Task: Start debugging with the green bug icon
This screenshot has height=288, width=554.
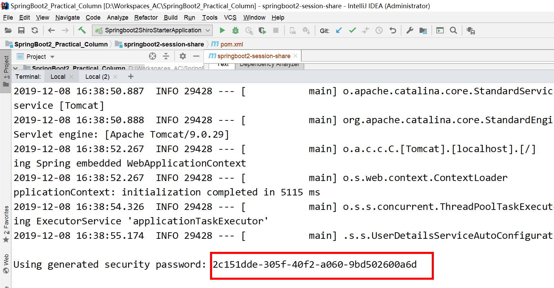Action: 236,31
